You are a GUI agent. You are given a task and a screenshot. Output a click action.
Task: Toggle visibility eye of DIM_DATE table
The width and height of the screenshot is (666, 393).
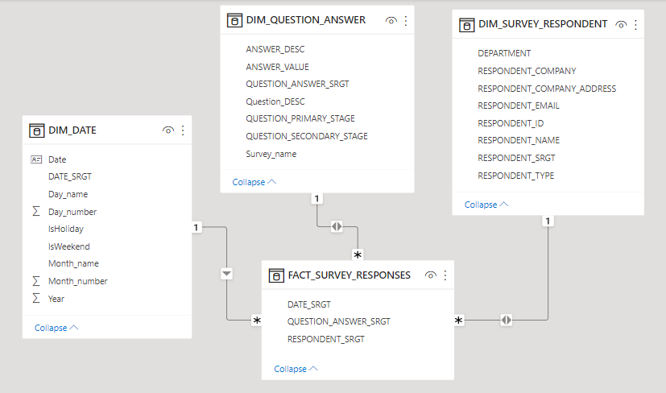coord(168,130)
